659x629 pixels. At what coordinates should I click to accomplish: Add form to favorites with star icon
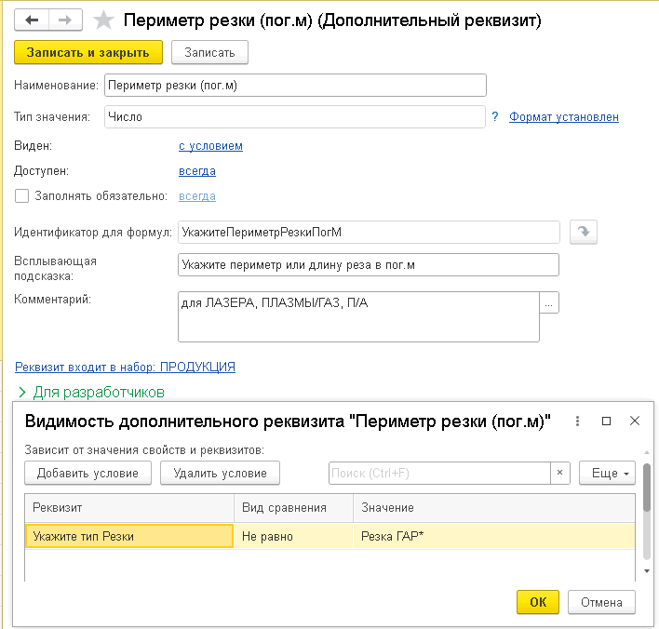pos(104,20)
